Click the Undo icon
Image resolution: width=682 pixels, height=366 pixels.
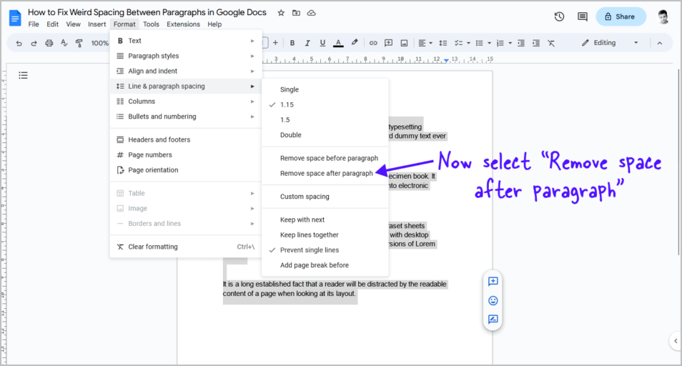19,43
